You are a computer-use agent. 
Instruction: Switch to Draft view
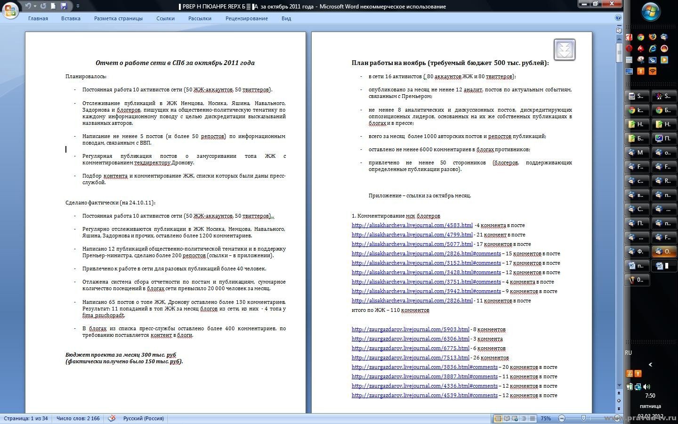532,418
